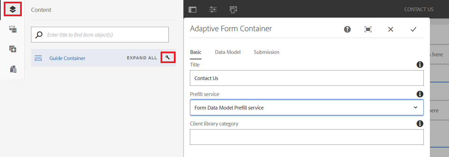Screen dimensions: 449x157
Task: Switch to the Submission tab
Action: point(266,52)
